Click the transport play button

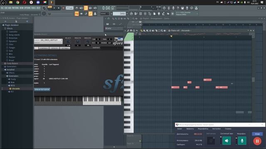tap(54, 8)
